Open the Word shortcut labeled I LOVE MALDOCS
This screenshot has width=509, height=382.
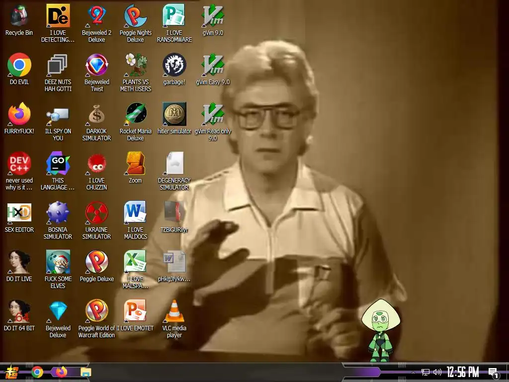pos(135,213)
